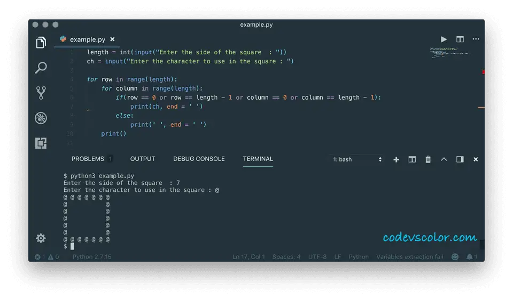Move panel to the right side
Viewport: 513px width, 299px height.
click(460, 159)
